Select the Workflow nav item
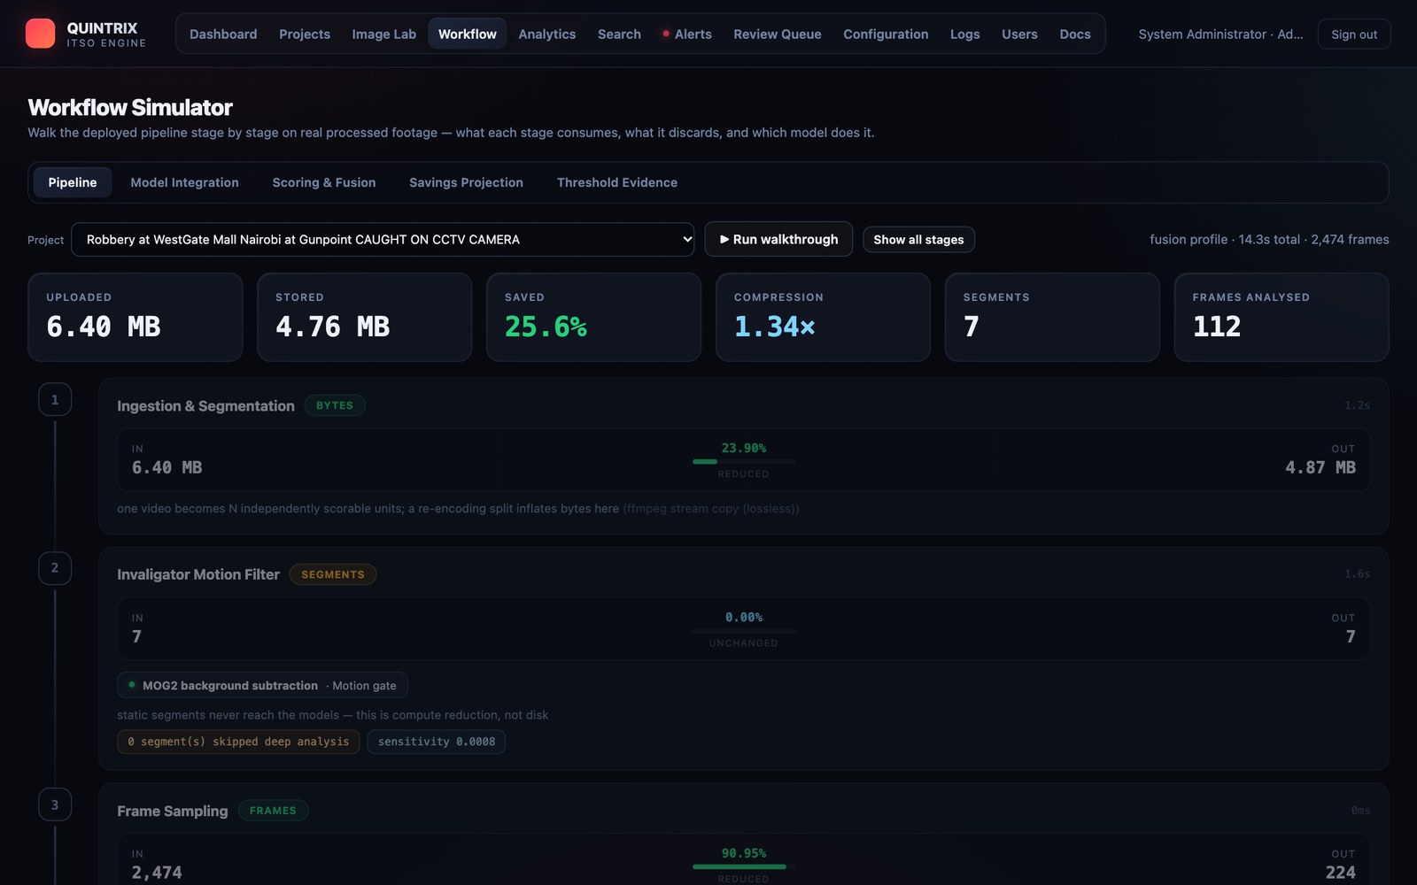This screenshot has height=885, width=1417. coord(468,34)
